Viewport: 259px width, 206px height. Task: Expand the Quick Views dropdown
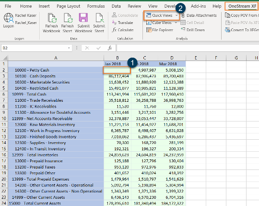(x=177, y=15)
